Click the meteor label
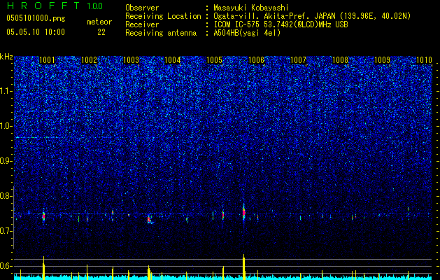The width and height of the screenshot is (440, 280). (99, 22)
